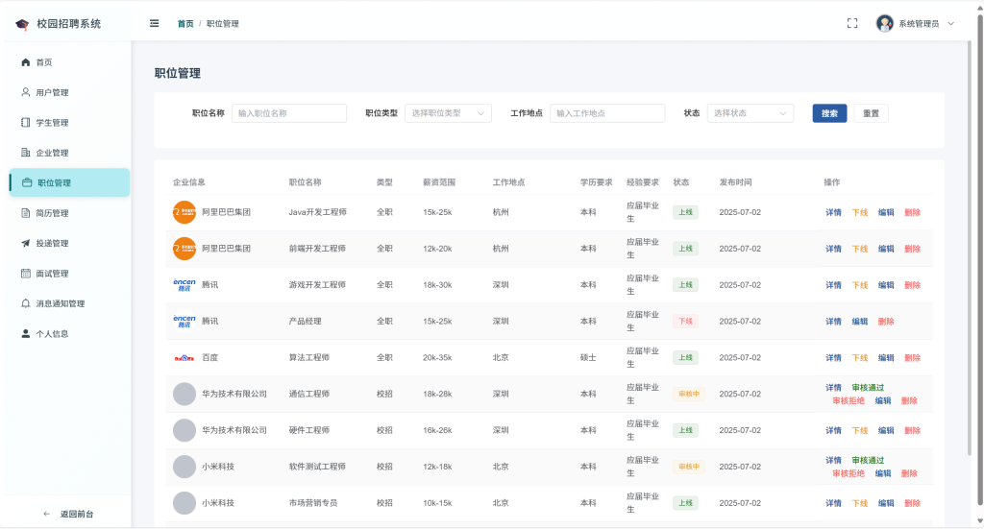The height and width of the screenshot is (529, 984).
Task: Click the 发布时间 column header
Action: [x=735, y=182]
